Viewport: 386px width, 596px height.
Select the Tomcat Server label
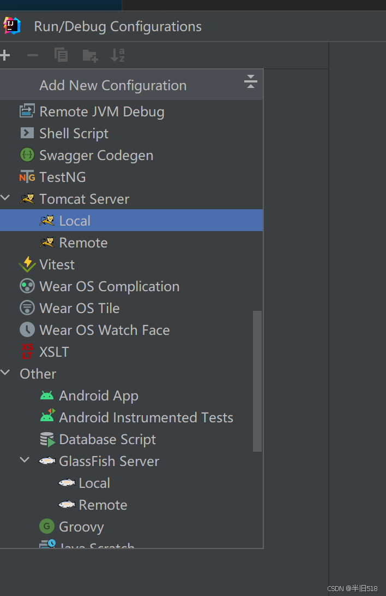pyautogui.click(x=84, y=199)
